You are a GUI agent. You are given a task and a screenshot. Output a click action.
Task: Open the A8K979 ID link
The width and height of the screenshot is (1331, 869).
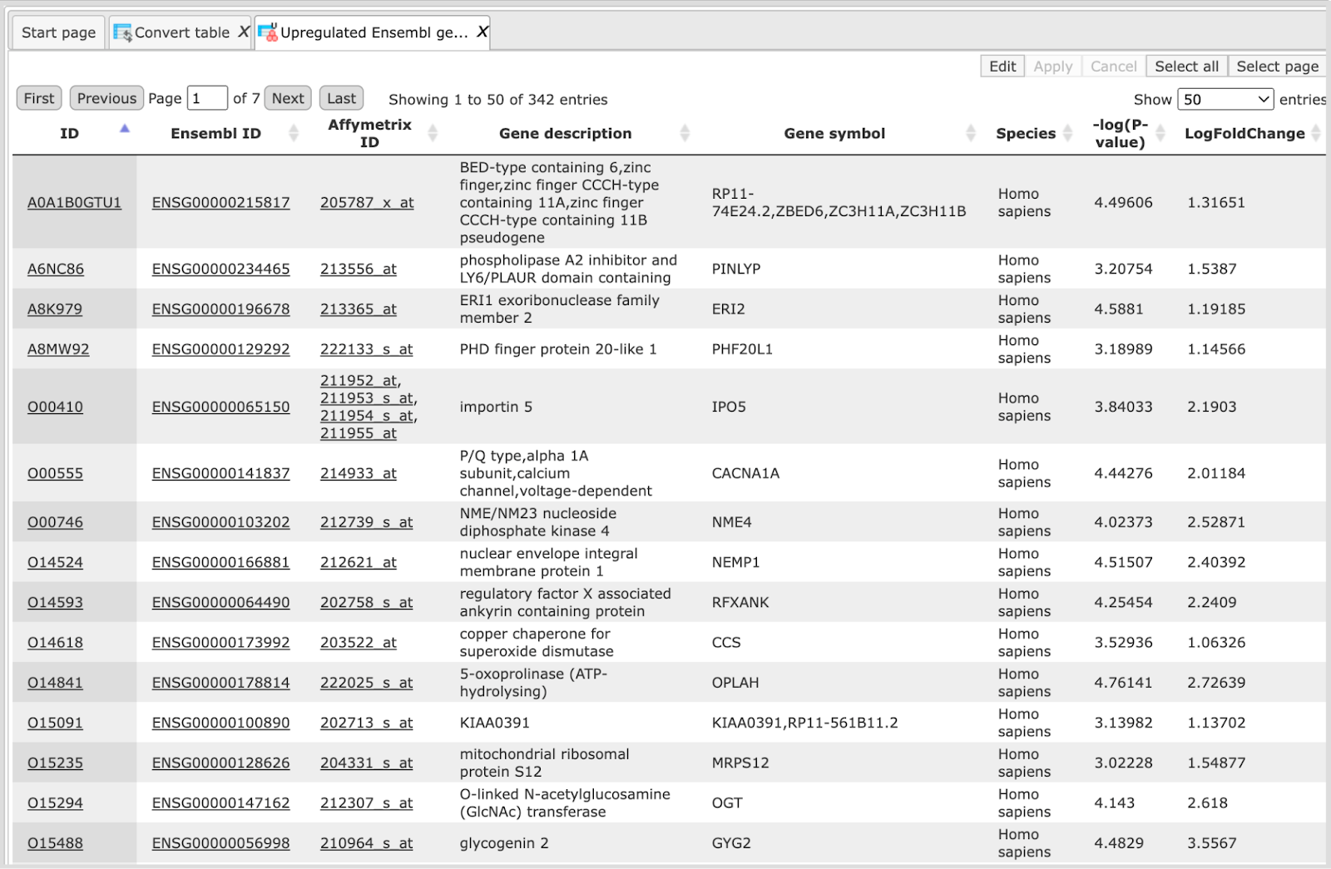[55, 309]
